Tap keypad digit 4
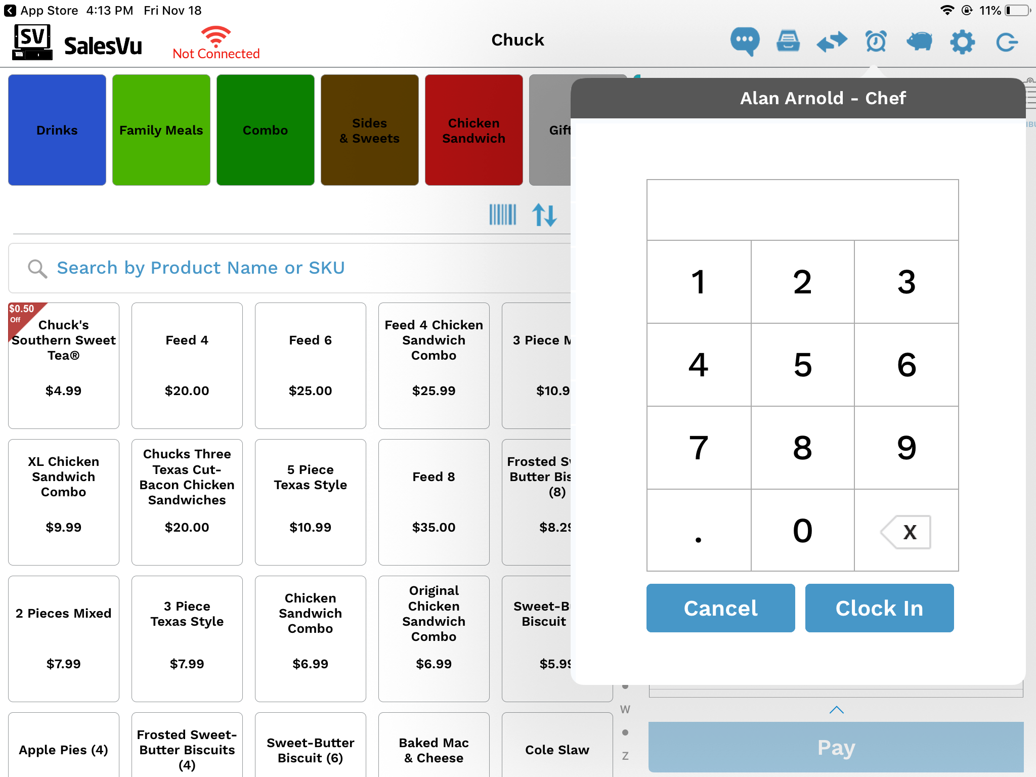The width and height of the screenshot is (1036, 777). coord(699,365)
